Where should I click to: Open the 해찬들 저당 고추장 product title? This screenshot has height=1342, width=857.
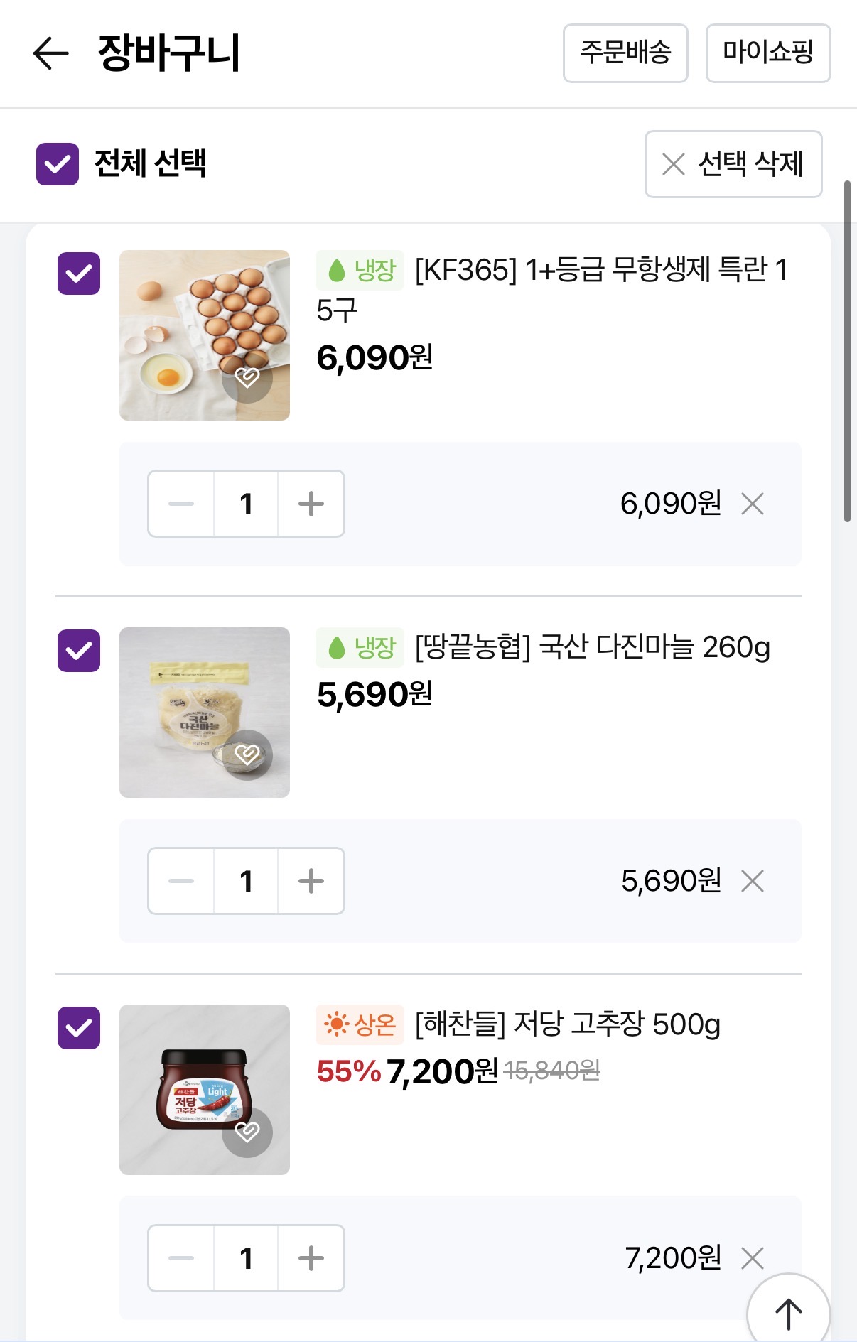tap(567, 1024)
